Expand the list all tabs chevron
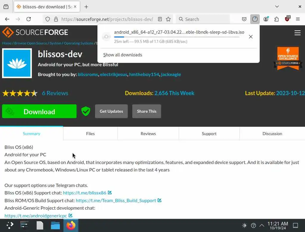This screenshot has width=305, height=232. (x=277, y=7)
